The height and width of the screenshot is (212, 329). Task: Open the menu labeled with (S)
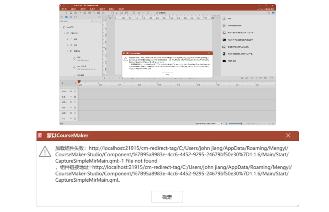83,9
